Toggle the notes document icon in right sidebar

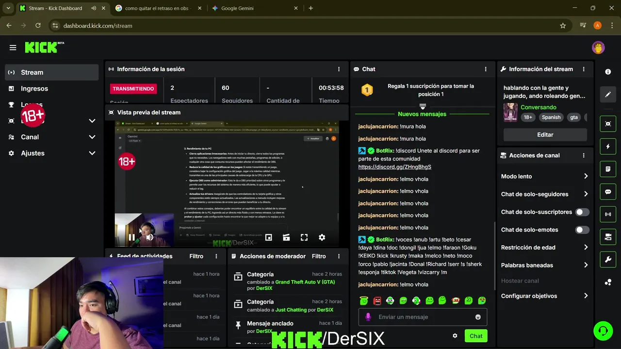(x=608, y=169)
